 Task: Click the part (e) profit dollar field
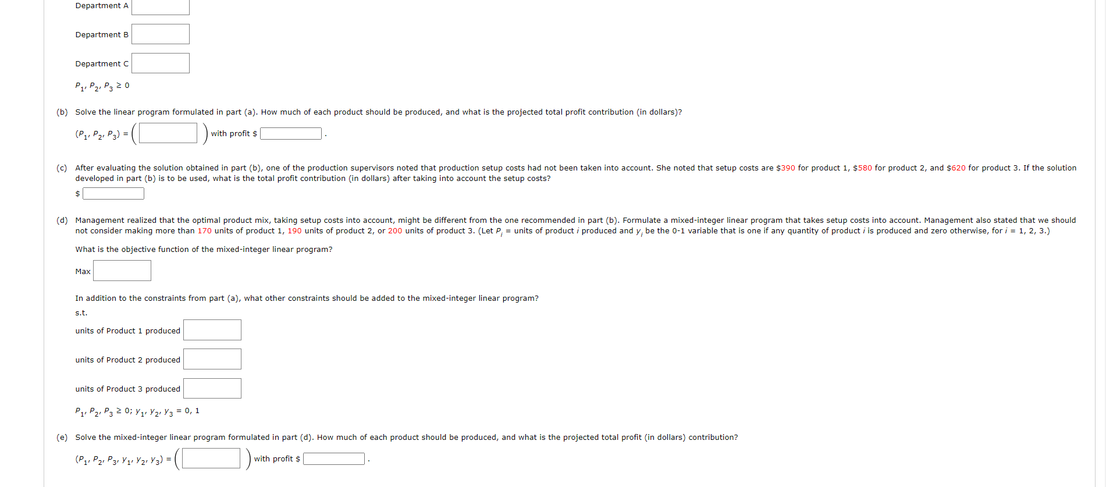(334, 458)
